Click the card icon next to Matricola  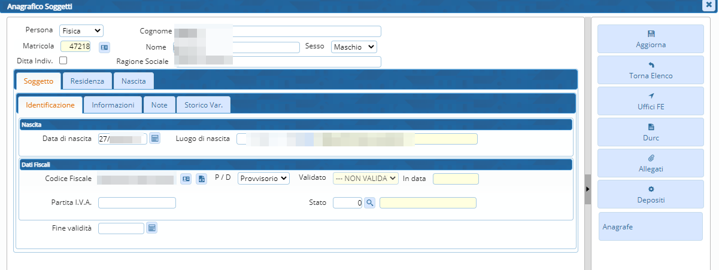[x=104, y=47]
